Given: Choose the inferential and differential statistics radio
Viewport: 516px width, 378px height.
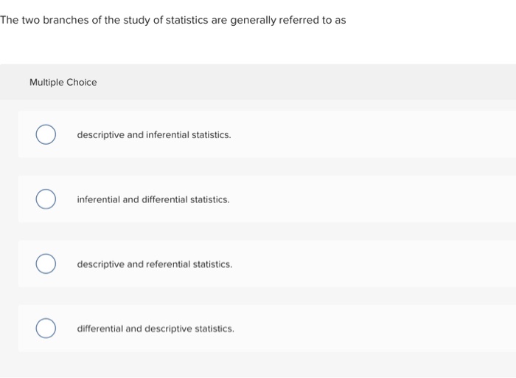Looking at the screenshot, I should tap(46, 199).
